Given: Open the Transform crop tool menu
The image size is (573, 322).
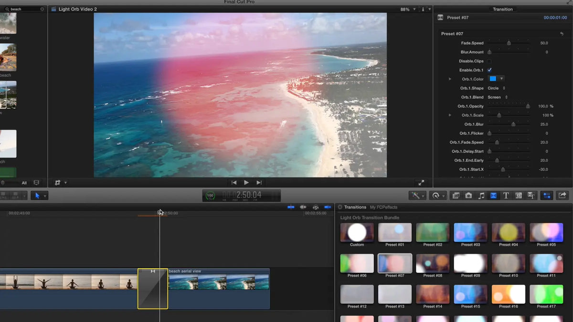Looking at the screenshot, I should click(x=60, y=183).
